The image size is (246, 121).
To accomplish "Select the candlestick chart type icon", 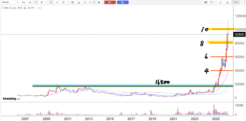I will point(51,2).
